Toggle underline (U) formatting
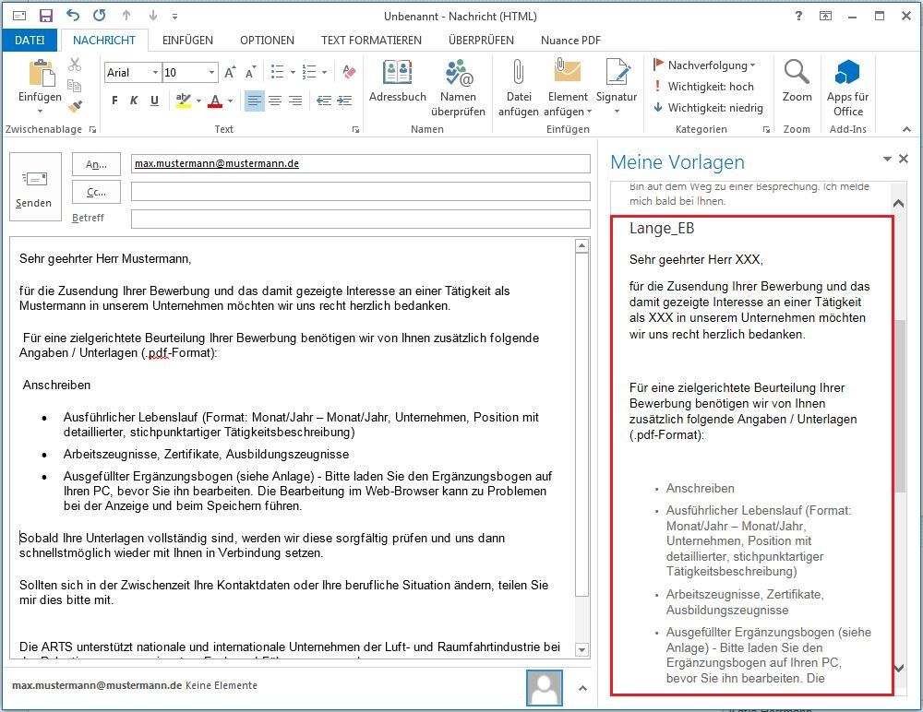 tap(154, 101)
